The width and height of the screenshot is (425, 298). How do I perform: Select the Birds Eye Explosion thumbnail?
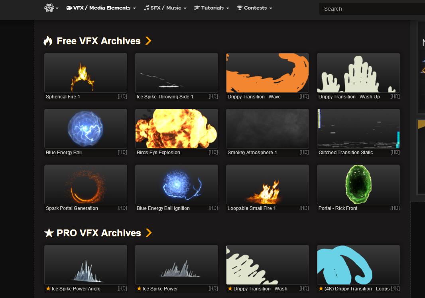coord(177,129)
